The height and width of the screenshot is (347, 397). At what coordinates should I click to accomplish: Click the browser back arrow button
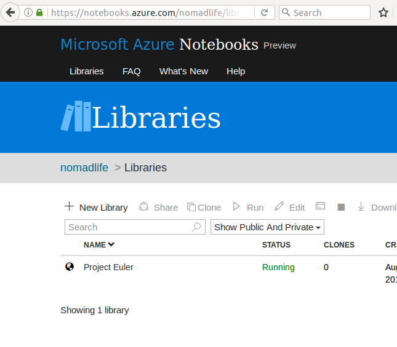[x=10, y=12]
